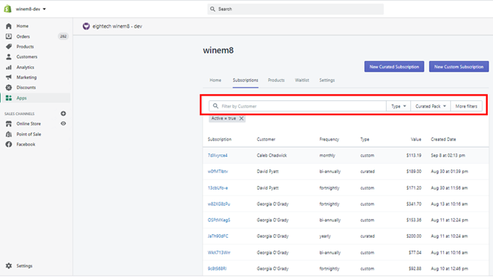Viewport: 493px width, 277px height.
Task: Click the Marketing megaphone icon
Action: click(x=9, y=78)
